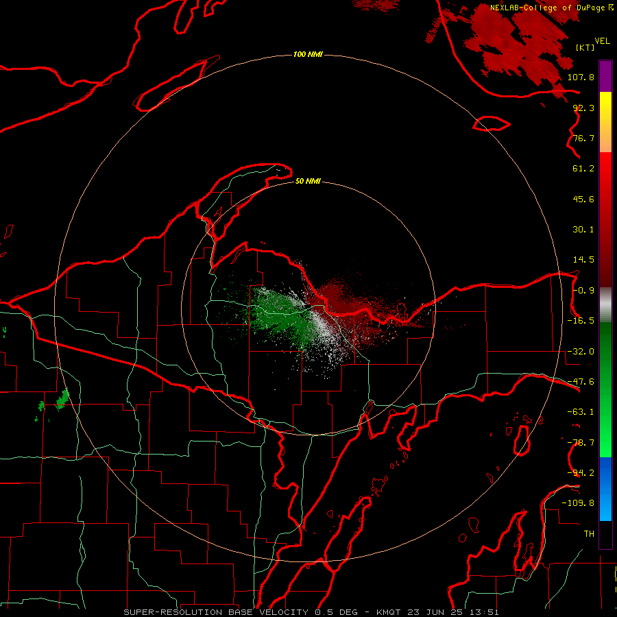Select the 76.7 scale value
Viewport: 617px width, 617px height.
(x=583, y=138)
